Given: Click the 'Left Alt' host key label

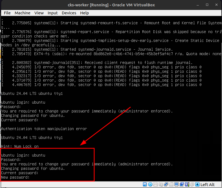Looking at the screenshot, I should (x=208, y=184).
